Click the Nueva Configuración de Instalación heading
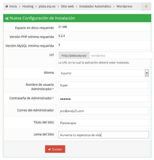Screen dimensions: 154x160 click(x=42, y=18)
